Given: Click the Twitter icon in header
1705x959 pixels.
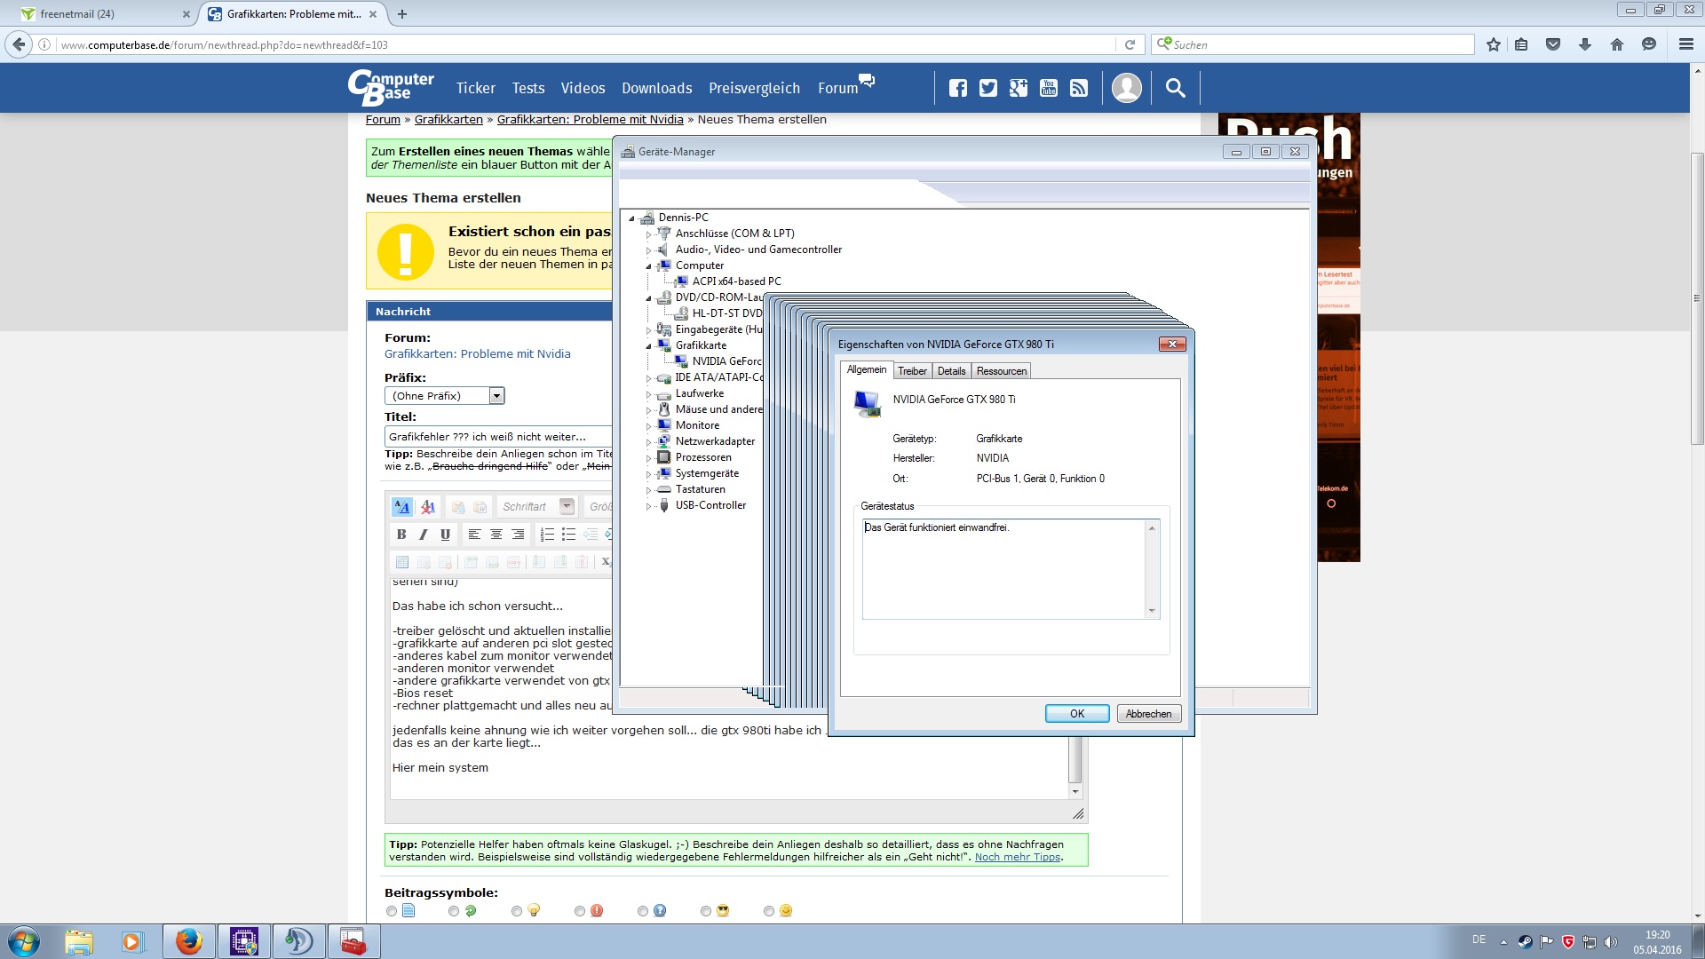Looking at the screenshot, I should pos(987,88).
